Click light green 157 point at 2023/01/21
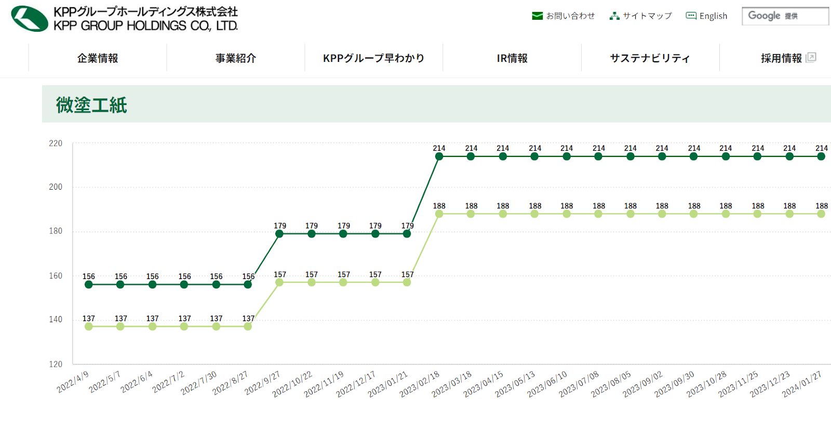 pos(407,282)
